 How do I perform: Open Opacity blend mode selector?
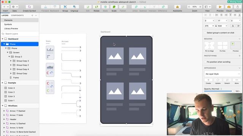point(221,89)
